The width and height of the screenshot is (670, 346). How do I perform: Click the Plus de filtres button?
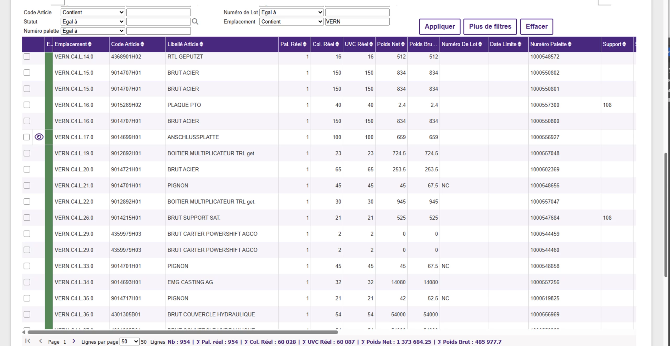(x=490, y=26)
